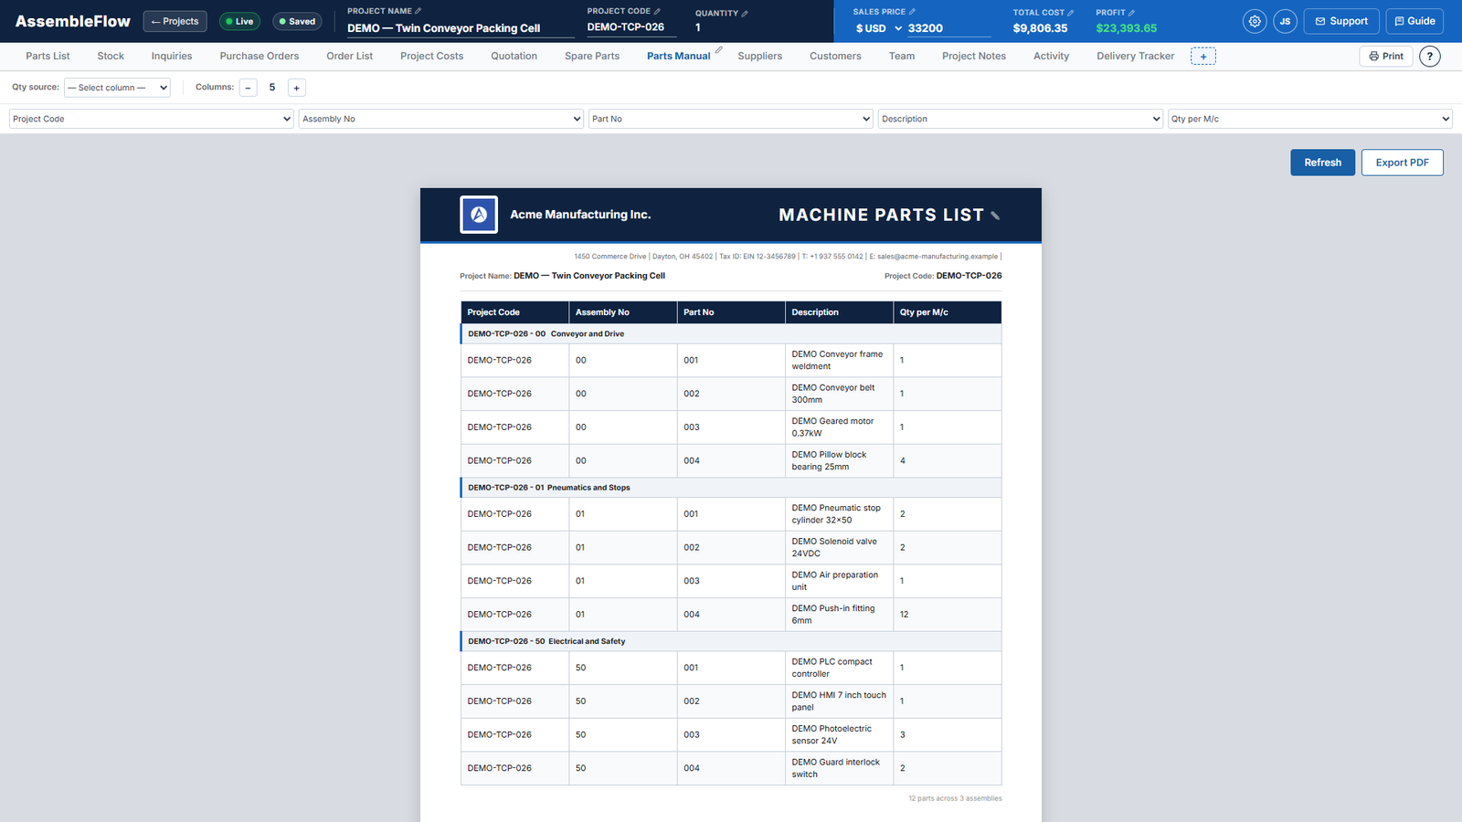Screen dimensions: 1462x822
Task: Open the settings gear icon
Action: [1255, 21]
